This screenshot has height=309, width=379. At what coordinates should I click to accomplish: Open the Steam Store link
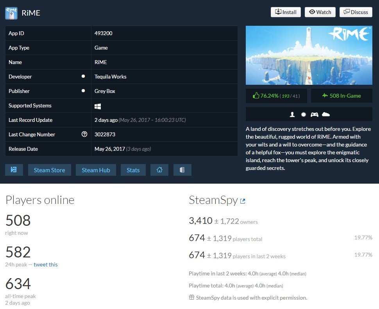tap(50, 170)
